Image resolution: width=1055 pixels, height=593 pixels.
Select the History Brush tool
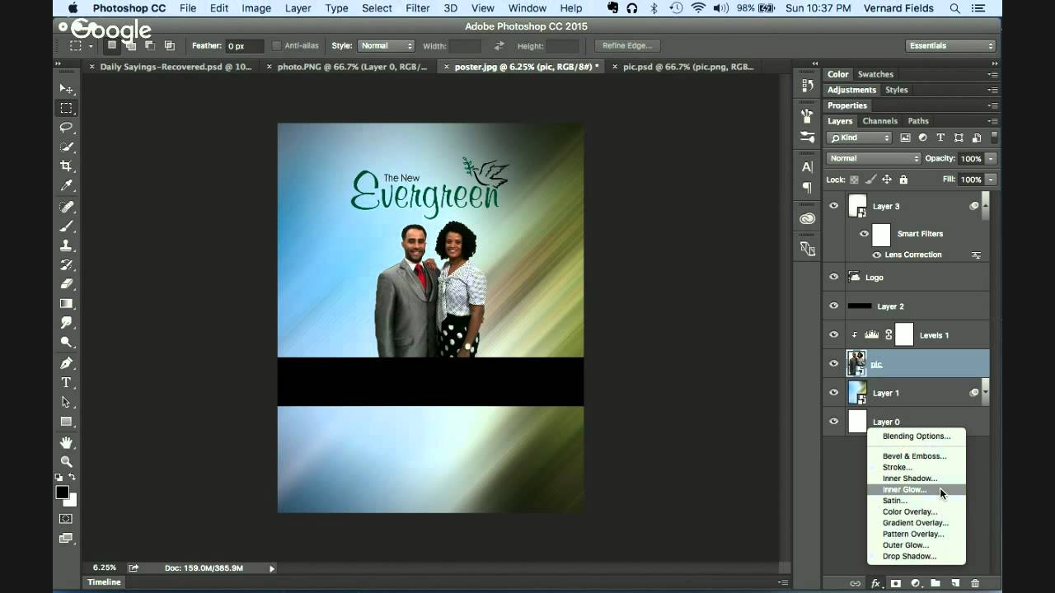(66, 265)
